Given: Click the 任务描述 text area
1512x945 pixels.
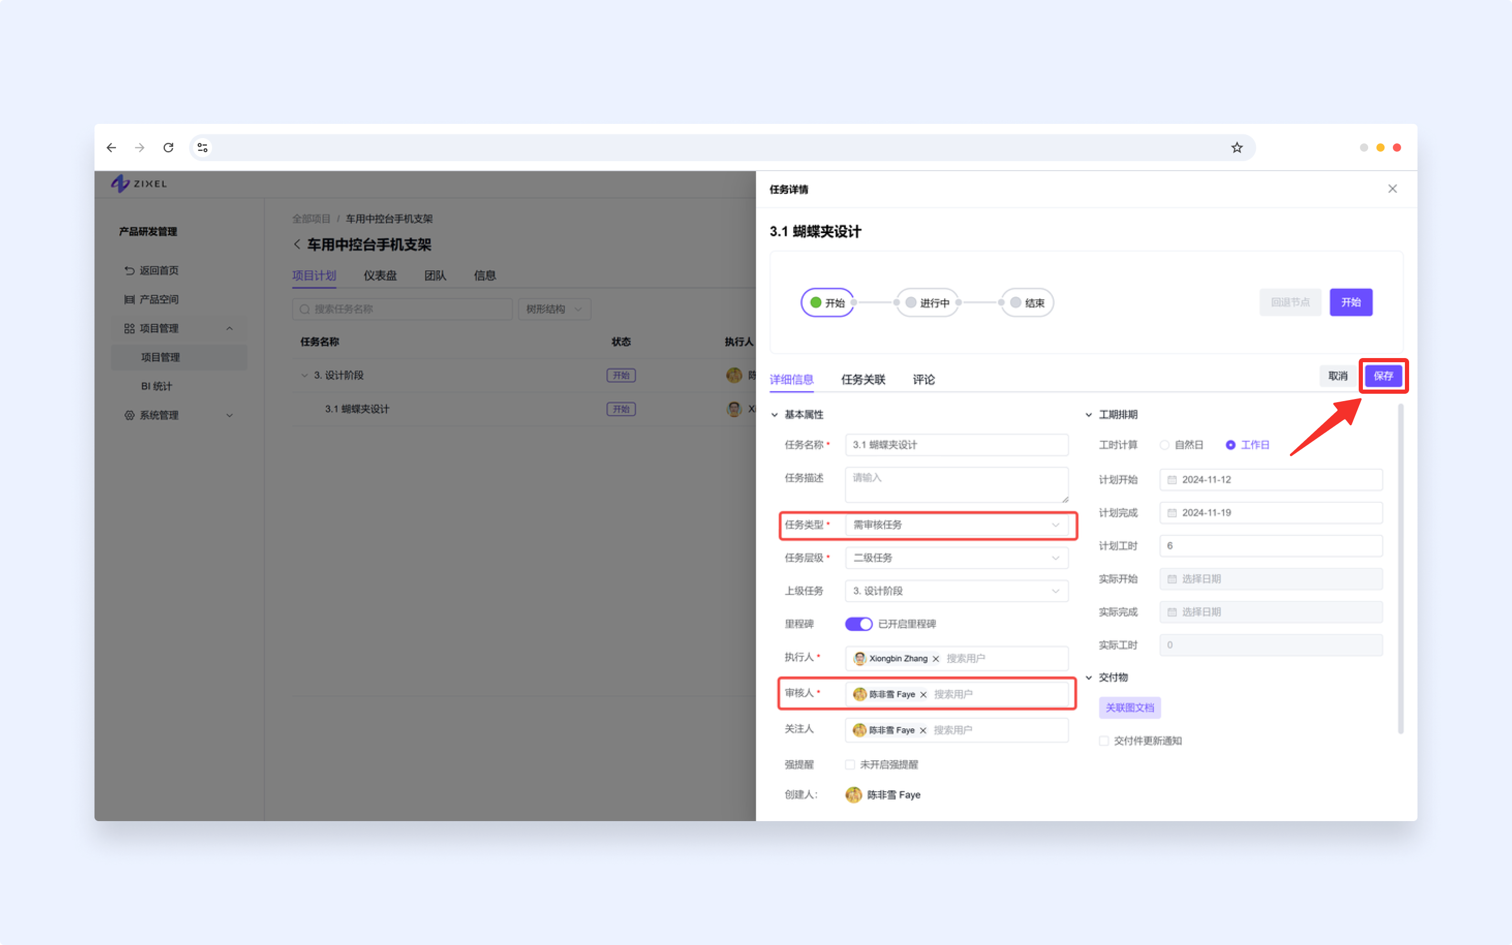Looking at the screenshot, I should coord(957,485).
